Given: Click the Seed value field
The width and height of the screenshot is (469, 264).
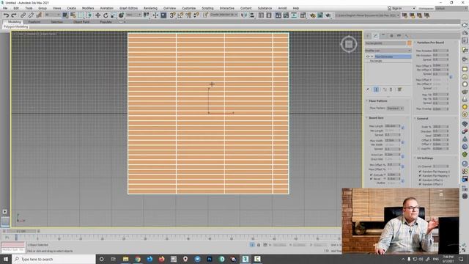Looking at the screenshot, I should point(440,135).
